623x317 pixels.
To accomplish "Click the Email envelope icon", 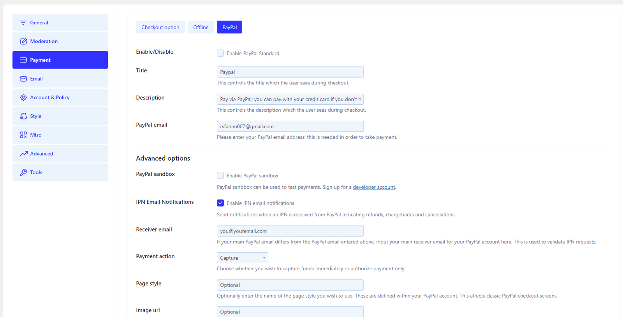I will (23, 79).
